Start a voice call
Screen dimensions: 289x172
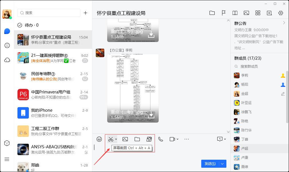pos(161,139)
